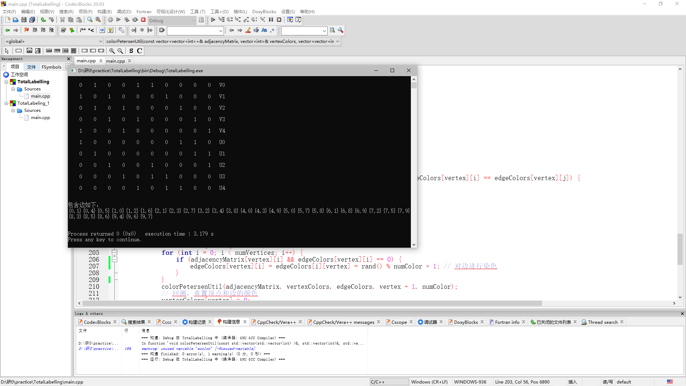This screenshot has width=686, height=386.
Task: Collapse Sources folder under TotalLabeling_1
Action: (x=13, y=110)
